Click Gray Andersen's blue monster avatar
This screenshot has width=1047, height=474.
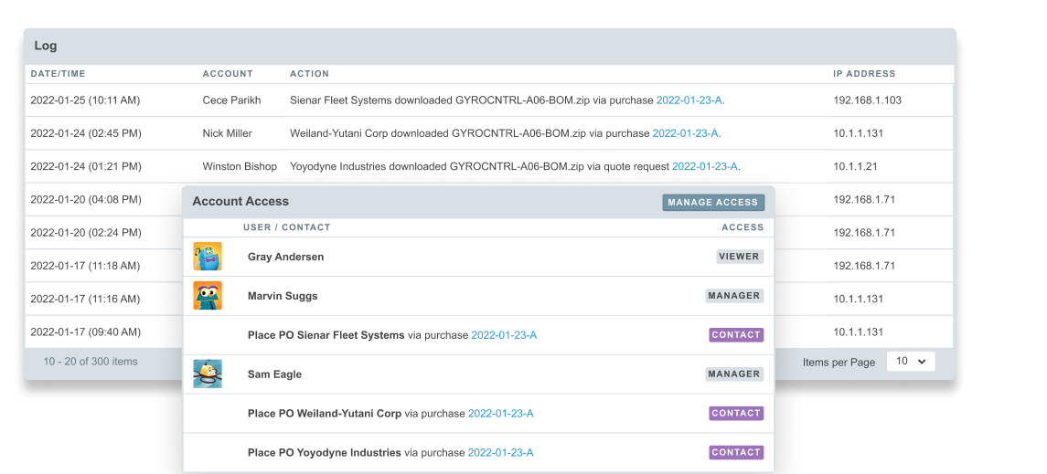pos(207,257)
